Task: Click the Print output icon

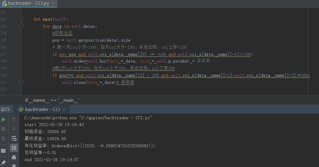Action: click(x=14, y=157)
